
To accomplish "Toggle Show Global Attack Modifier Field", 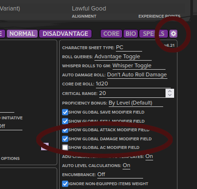I will pyautogui.click(x=65, y=130).
